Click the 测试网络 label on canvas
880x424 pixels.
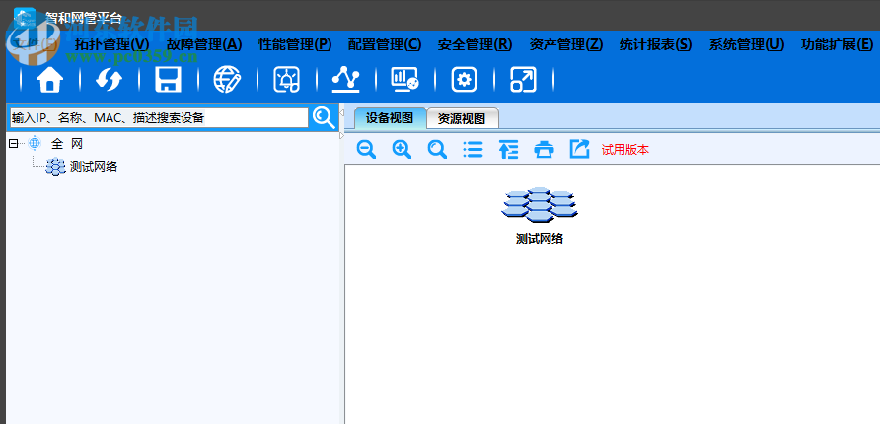click(x=540, y=239)
